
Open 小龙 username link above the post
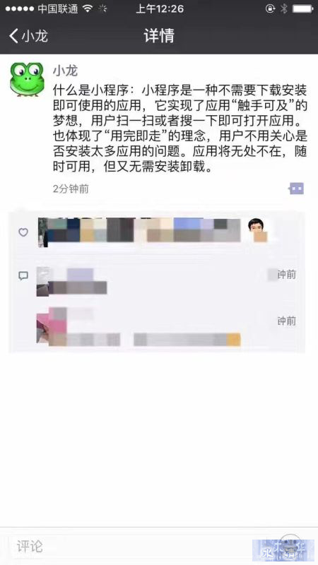(x=65, y=70)
